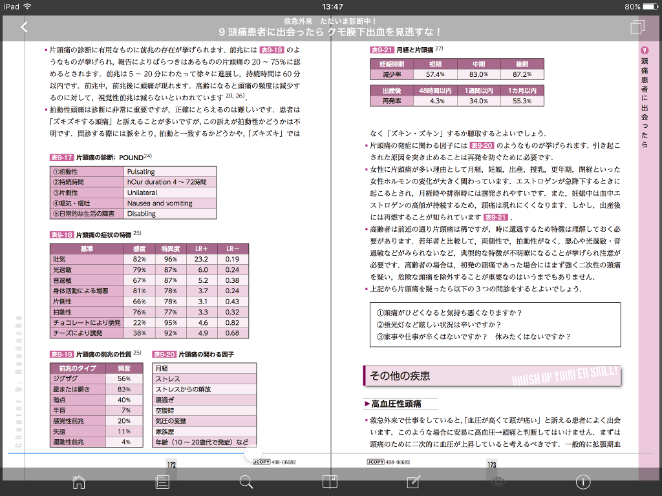Open the bookmark book icon
The width and height of the screenshot is (662, 496).
(330, 482)
